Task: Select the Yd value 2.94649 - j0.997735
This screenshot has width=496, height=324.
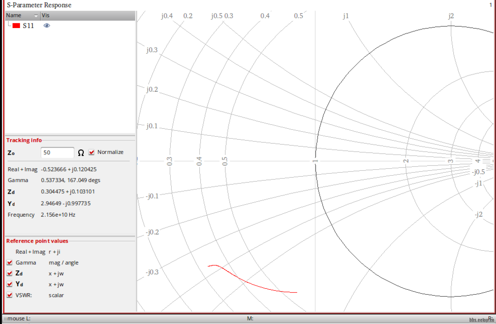Action: click(66, 203)
